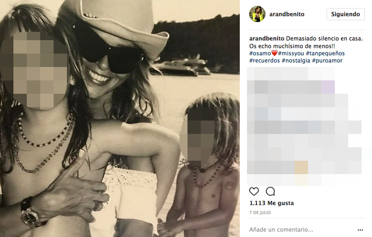Open comments via the speech bubble icon
372x237 pixels.
tap(270, 191)
